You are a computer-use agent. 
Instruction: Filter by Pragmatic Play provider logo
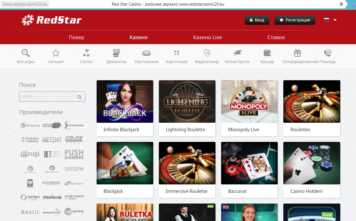(52, 212)
